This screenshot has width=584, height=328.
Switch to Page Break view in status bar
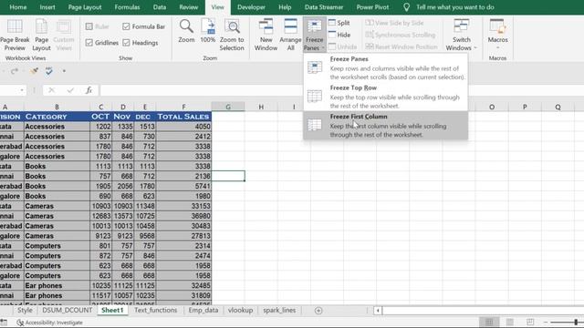[x=530, y=322]
